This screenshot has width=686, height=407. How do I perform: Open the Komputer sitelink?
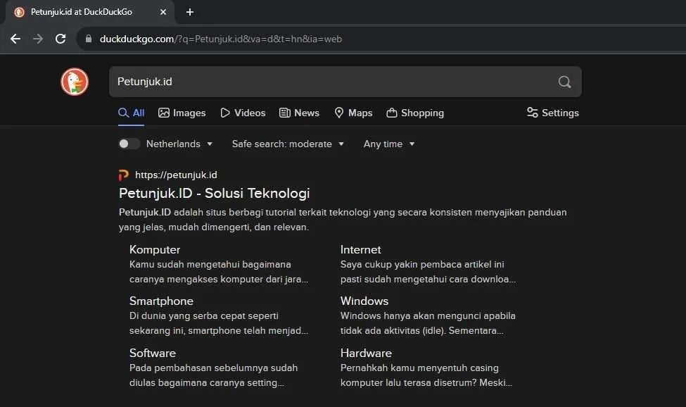point(155,250)
